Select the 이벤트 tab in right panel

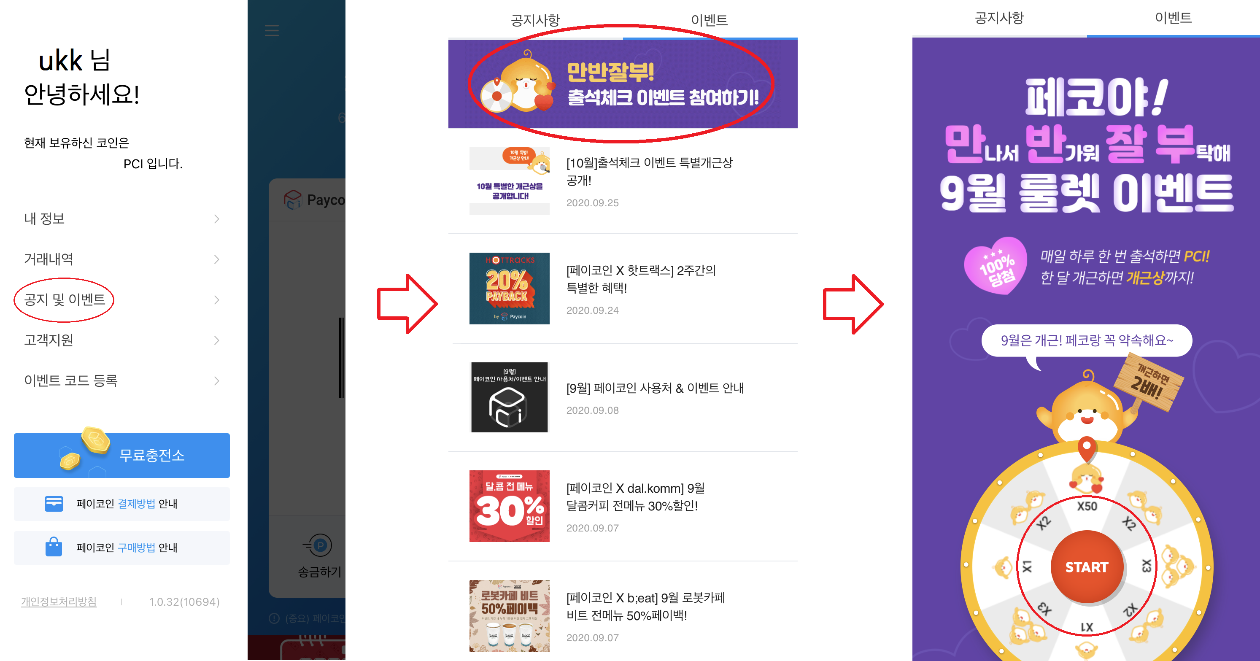click(1174, 18)
